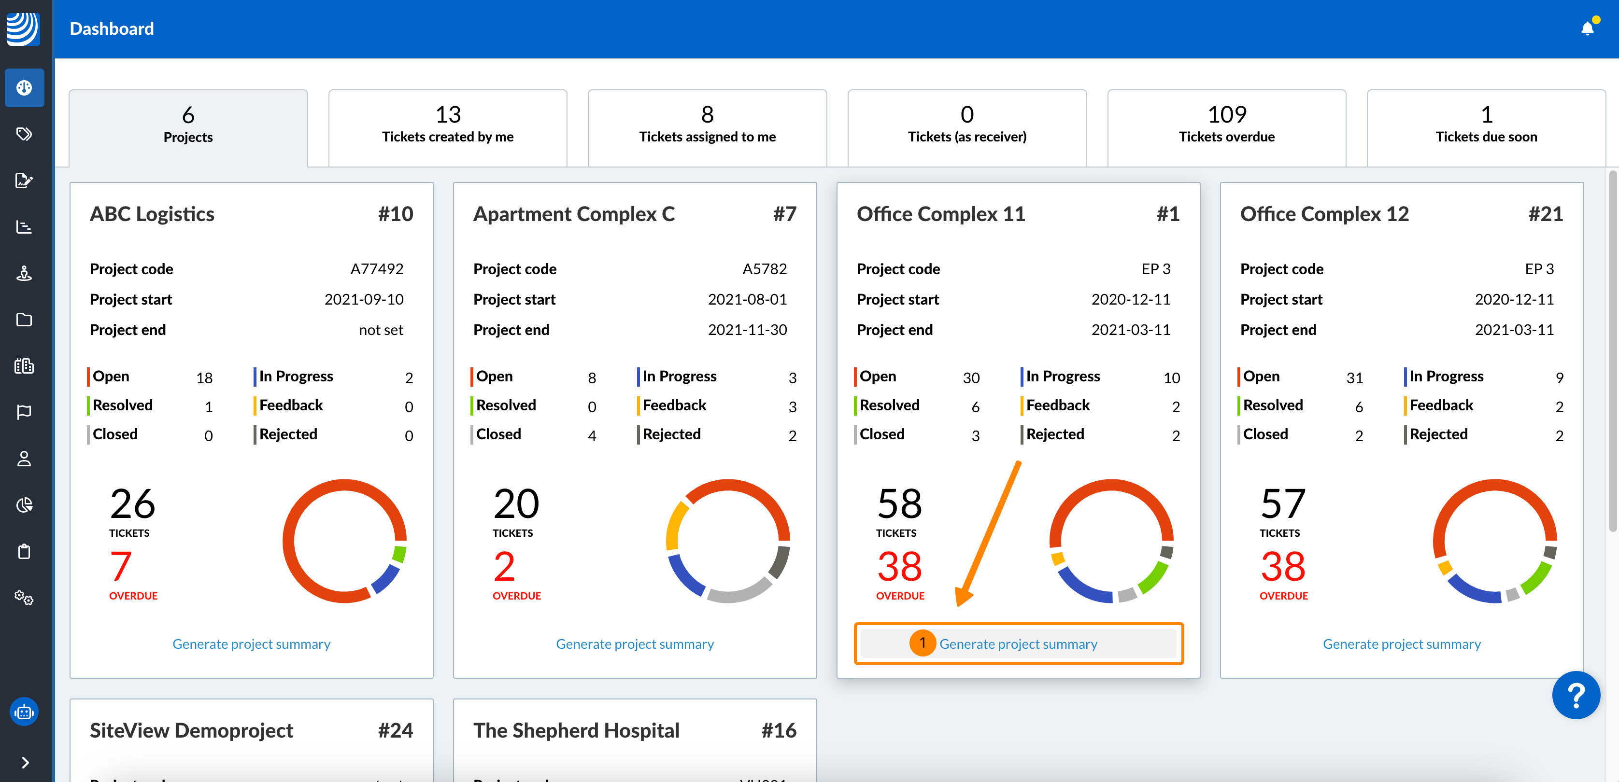Open the user profile sidebar icon
The height and width of the screenshot is (782, 1619).
[24, 459]
